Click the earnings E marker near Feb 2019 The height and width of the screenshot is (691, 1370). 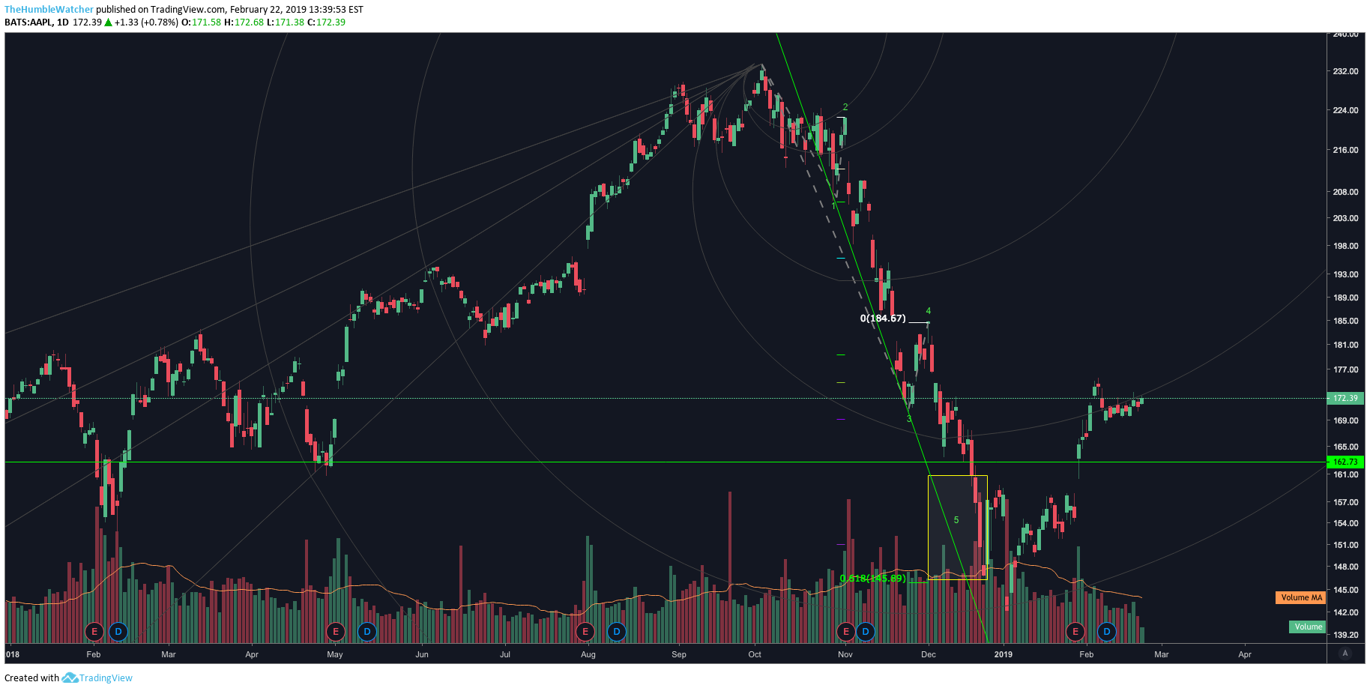[1075, 632]
